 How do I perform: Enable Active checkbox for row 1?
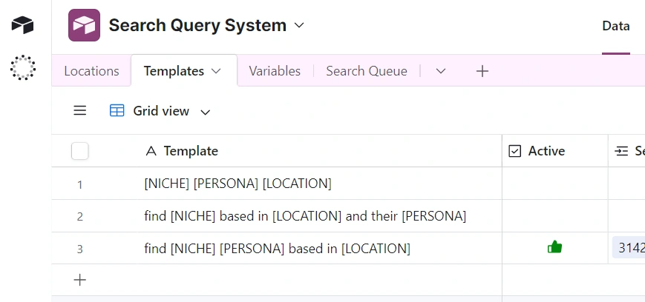point(554,184)
